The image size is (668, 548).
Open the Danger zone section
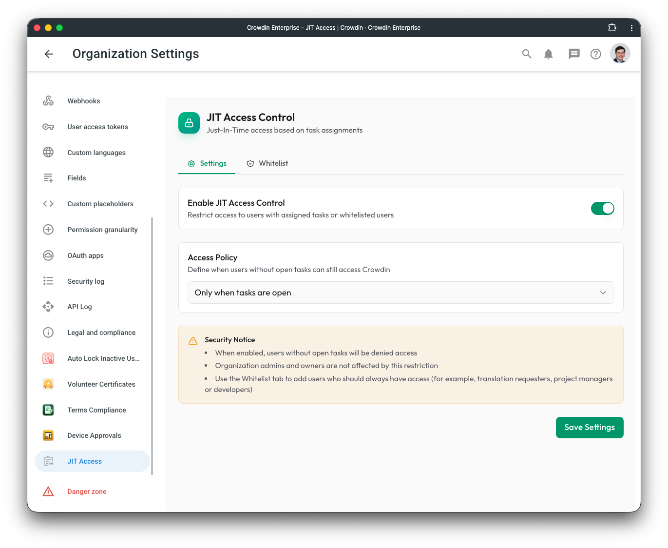click(87, 491)
